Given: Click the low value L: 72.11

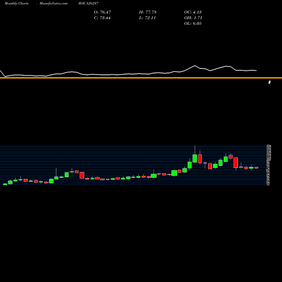Looking at the screenshot, I should pyautogui.click(x=147, y=18).
